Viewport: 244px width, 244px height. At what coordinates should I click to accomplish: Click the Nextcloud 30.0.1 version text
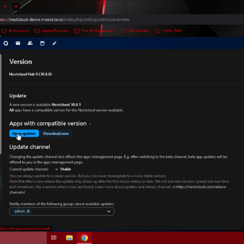(x=66, y=105)
